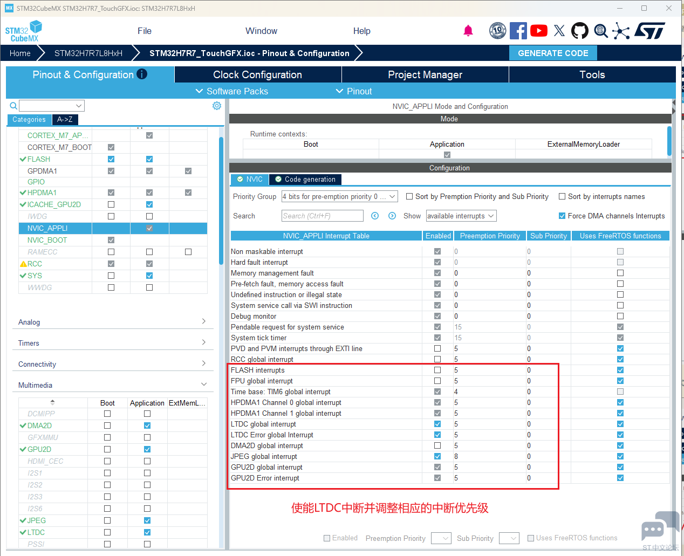Open the YouTube link icon
This screenshot has height=556, width=684.
[539, 31]
